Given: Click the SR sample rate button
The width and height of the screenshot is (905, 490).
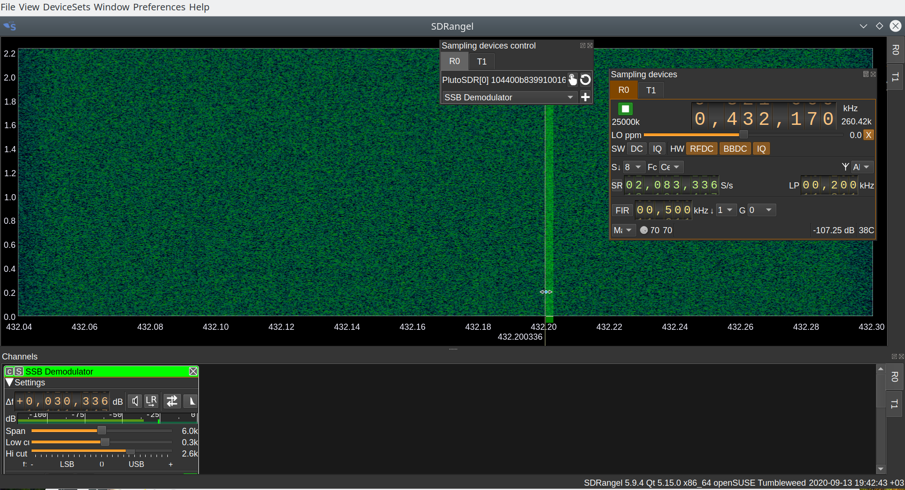Looking at the screenshot, I should tap(617, 186).
